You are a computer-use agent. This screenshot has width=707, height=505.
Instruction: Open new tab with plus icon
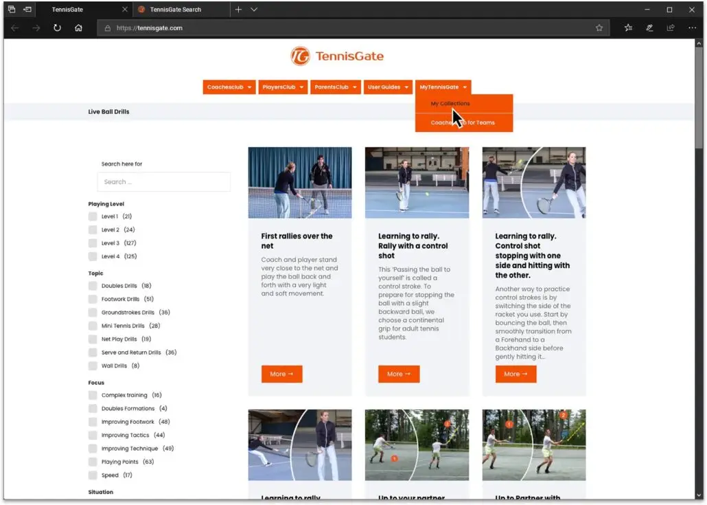click(238, 10)
